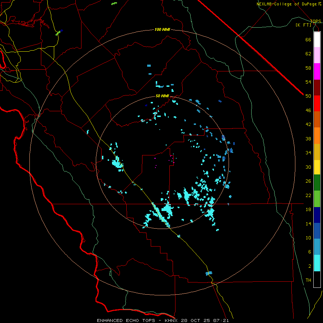This screenshot has width=323, height=323.
Task: Click the dark orange 42-46 legend swatch
Action: (317, 119)
